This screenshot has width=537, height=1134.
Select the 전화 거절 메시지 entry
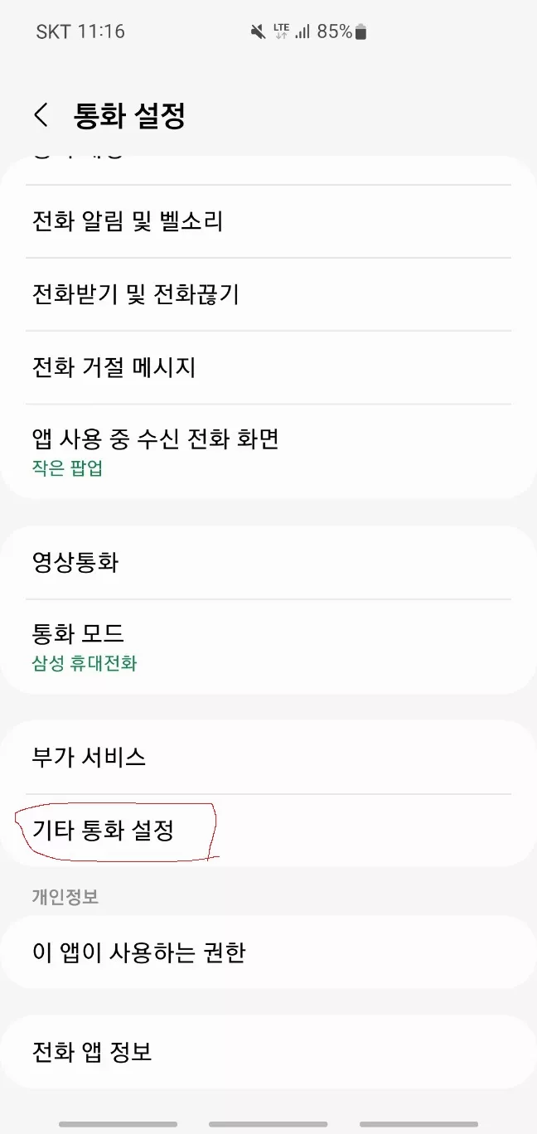[x=268, y=367]
